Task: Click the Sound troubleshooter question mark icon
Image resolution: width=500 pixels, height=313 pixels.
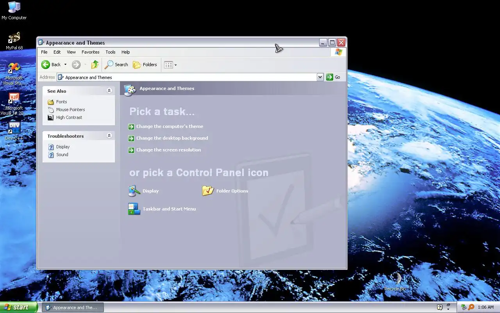Action: point(51,155)
